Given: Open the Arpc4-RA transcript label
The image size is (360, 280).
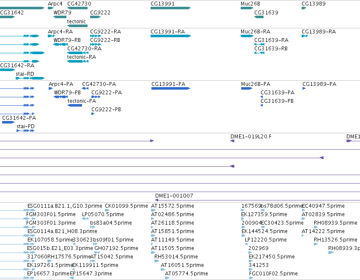Looking at the screenshot, I should [60, 32].
